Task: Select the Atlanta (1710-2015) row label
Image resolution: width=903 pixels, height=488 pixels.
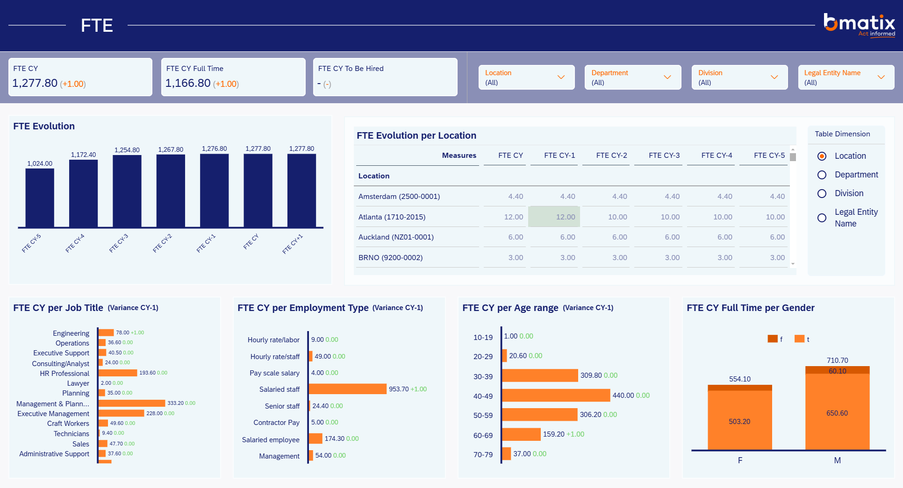Action: pyautogui.click(x=392, y=217)
